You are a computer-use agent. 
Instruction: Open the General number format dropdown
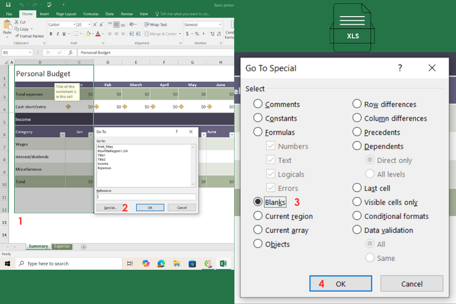pyautogui.click(x=220, y=25)
